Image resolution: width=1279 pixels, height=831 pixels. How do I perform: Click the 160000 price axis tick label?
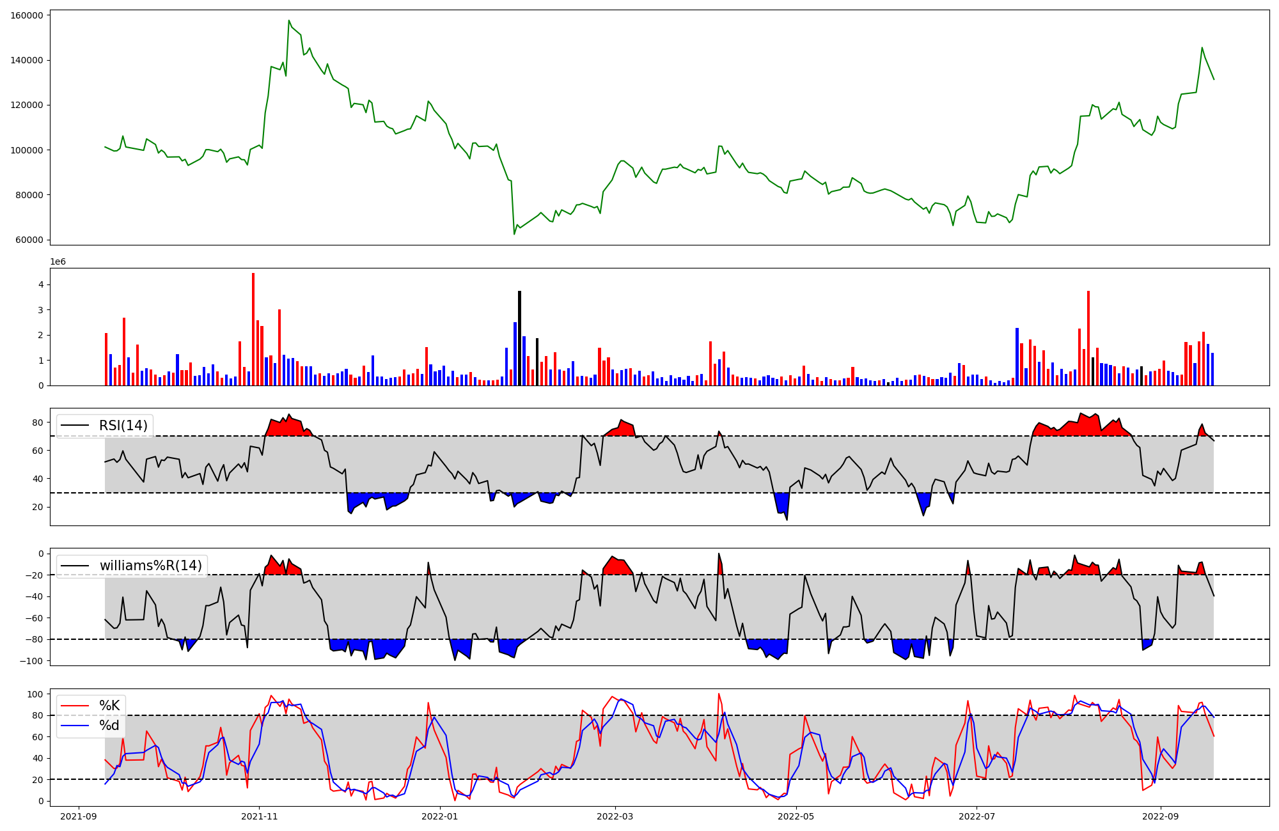pos(27,15)
